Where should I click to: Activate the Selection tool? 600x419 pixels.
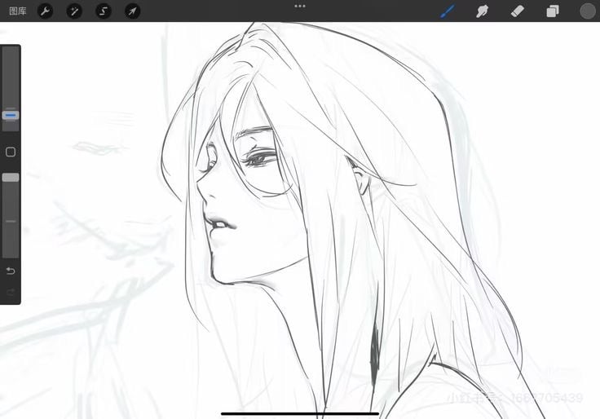pos(103,11)
